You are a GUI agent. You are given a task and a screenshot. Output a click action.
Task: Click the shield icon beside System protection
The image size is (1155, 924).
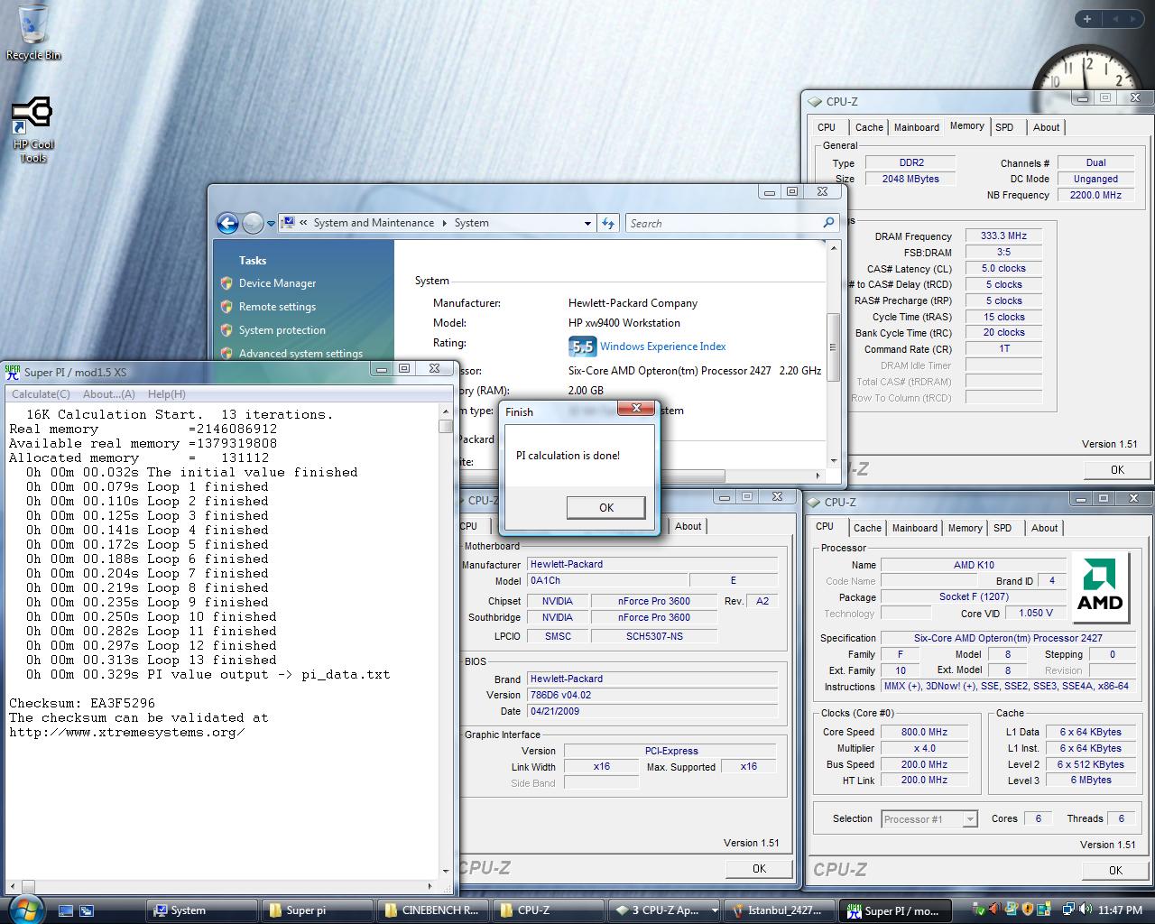click(226, 329)
